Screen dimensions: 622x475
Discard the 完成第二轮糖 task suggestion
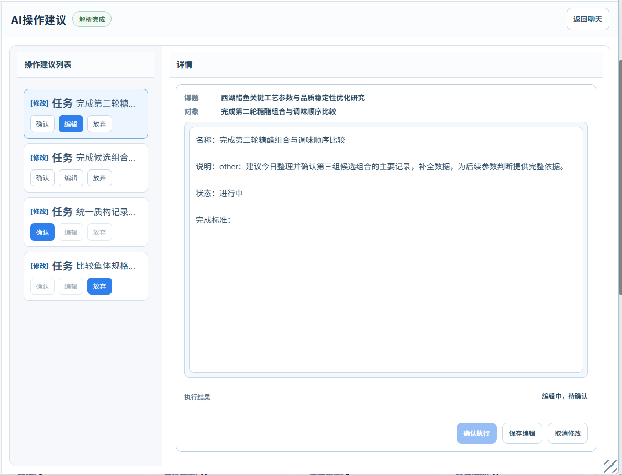[x=99, y=124]
